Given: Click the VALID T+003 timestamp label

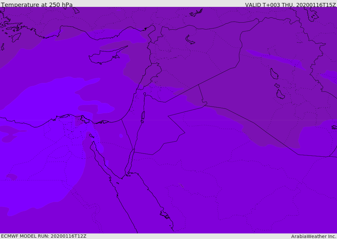Looking at the screenshot, I should [x=290, y=5].
